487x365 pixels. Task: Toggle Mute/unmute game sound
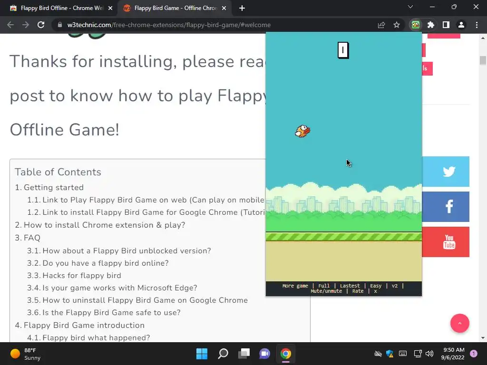pos(326,291)
